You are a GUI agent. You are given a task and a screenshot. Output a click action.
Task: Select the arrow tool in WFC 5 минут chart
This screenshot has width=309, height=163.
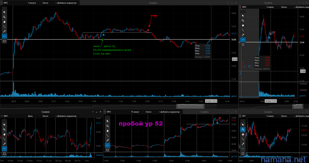pos(243,35)
